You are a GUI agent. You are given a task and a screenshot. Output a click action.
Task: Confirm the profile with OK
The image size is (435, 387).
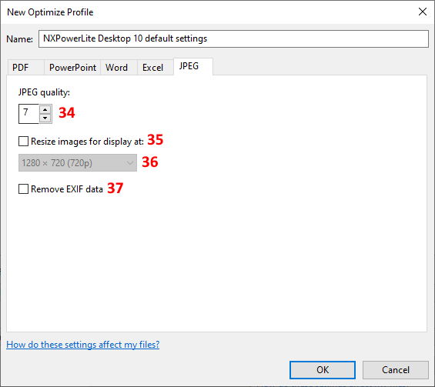pyautogui.click(x=323, y=370)
